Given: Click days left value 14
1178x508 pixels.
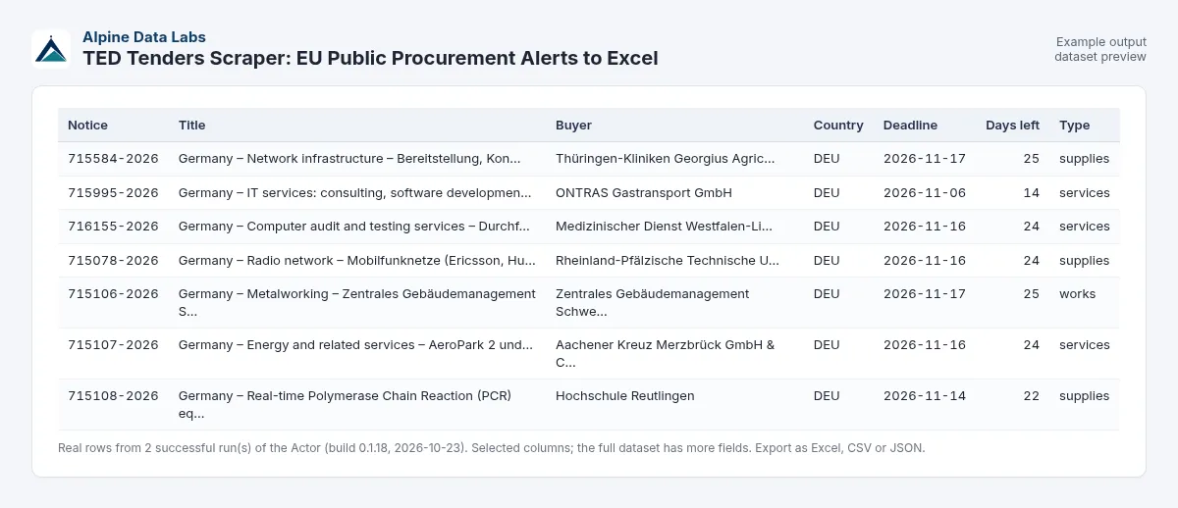Looking at the screenshot, I should pyautogui.click(x=1032, y=193).
